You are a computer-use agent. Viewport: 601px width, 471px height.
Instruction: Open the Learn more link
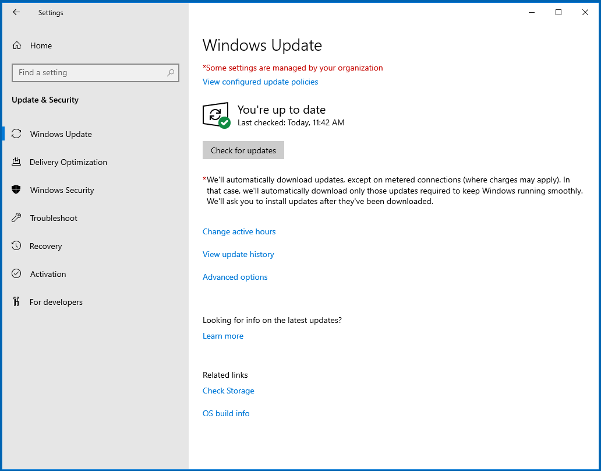[x=222, y=336]
